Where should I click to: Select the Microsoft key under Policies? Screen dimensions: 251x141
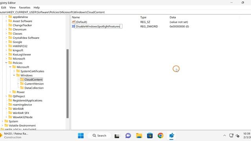point(23,67)
